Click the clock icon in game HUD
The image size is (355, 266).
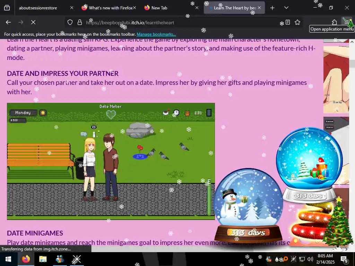(x=176, y=113)
